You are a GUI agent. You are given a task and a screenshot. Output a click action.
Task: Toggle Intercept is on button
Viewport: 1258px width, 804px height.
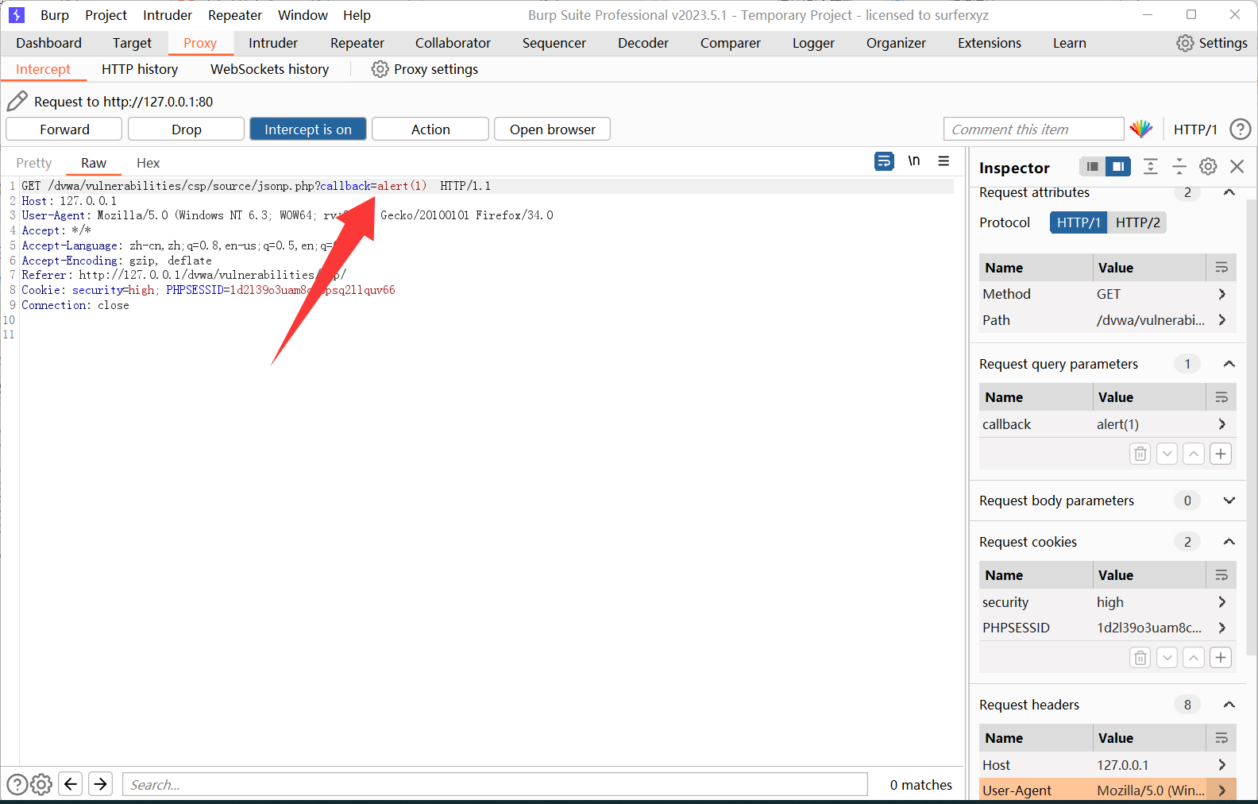(308, 129)
